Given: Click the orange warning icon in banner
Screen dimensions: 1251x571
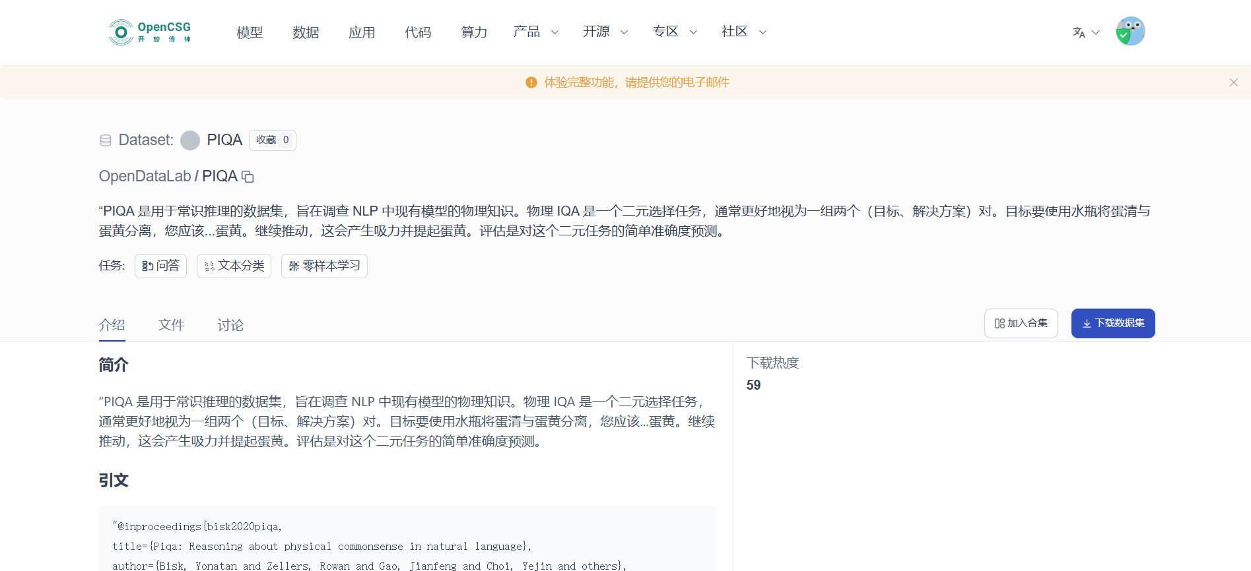Looking at the screenshot, I should tap(531, 82).
